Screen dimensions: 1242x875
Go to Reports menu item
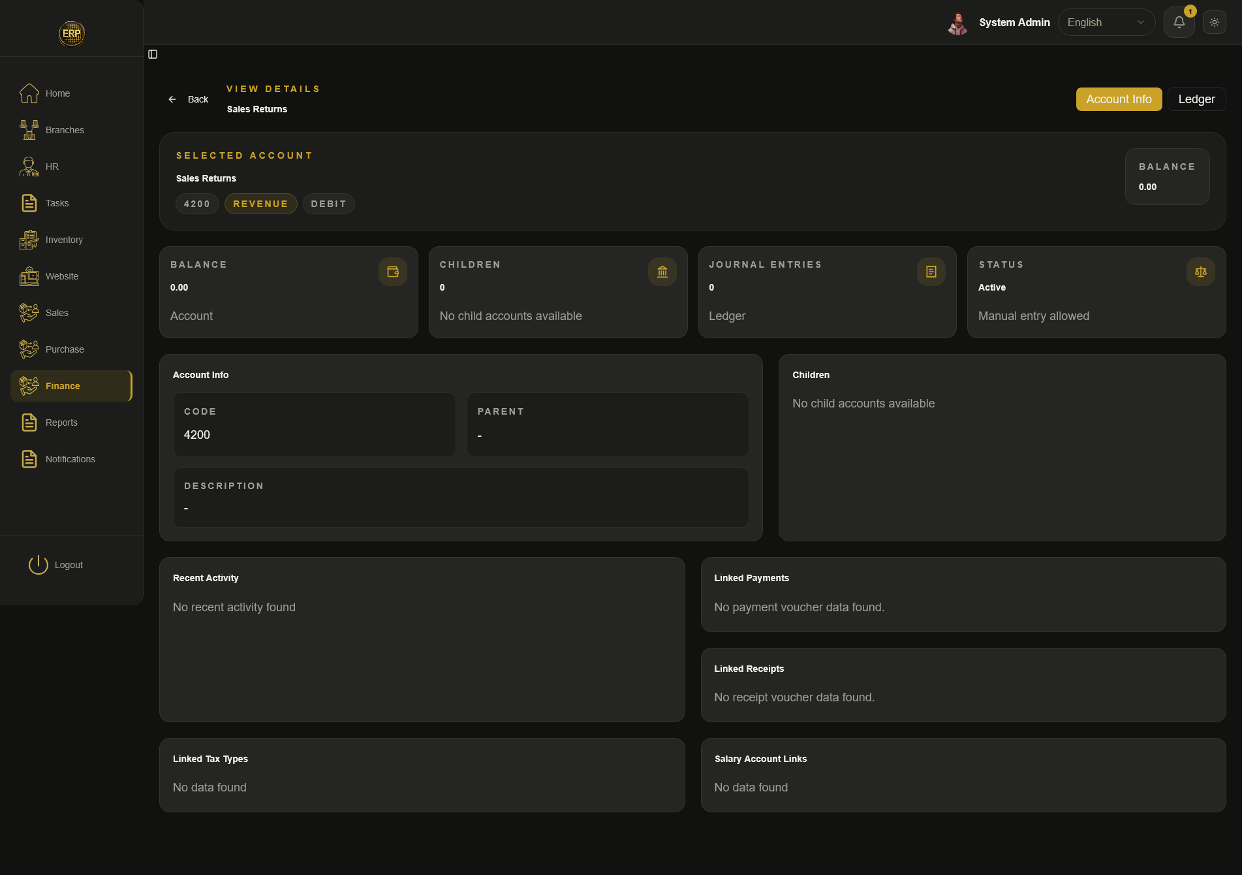[x=72, y=422]
